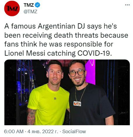
Task: Open the tweet photo thumbnail
Action: click(67, 92)
